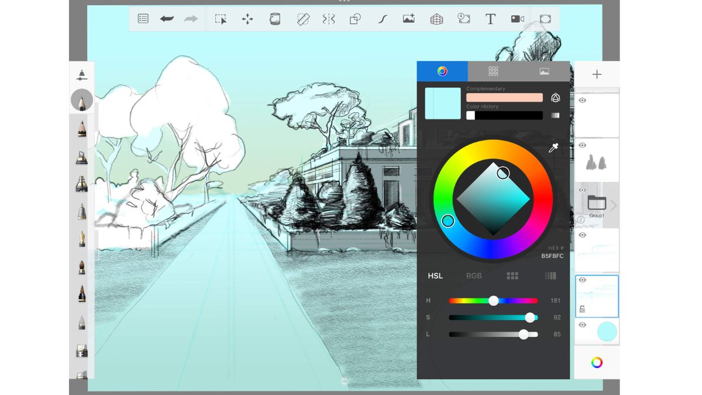The image size is (702, 395).
Task: Select the Selection tool in the toolbar
Action: point(221,19)
